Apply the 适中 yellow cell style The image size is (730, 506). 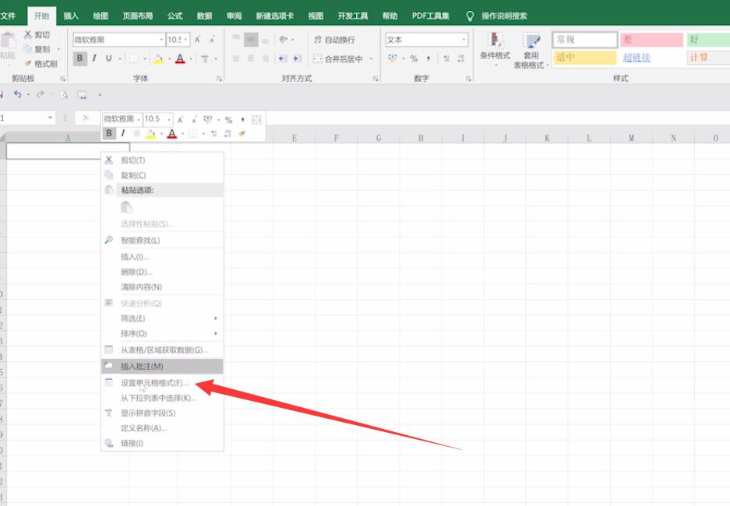click(x=585, y=57)
